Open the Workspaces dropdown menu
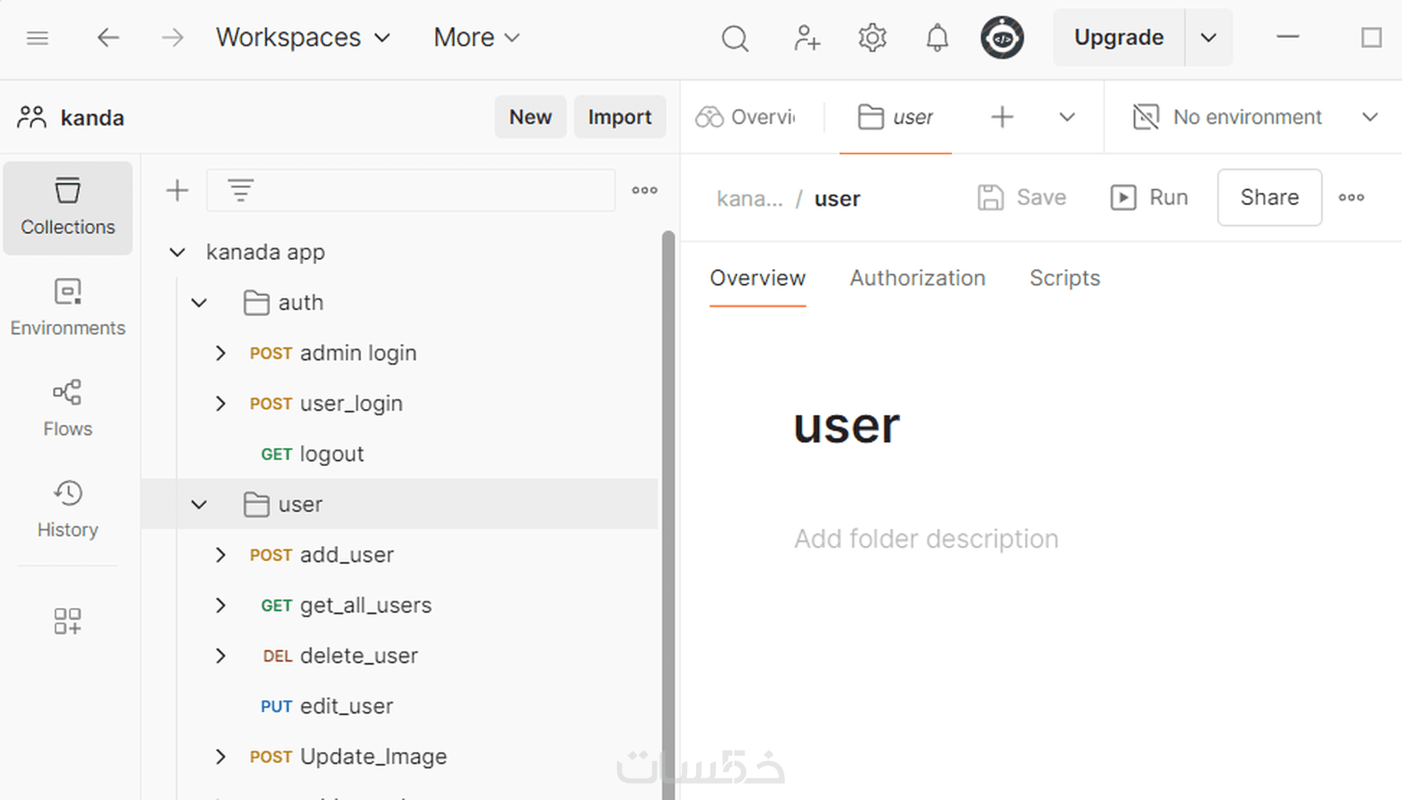The height and width of the screenshot is (800, 1402). (303, 38)
